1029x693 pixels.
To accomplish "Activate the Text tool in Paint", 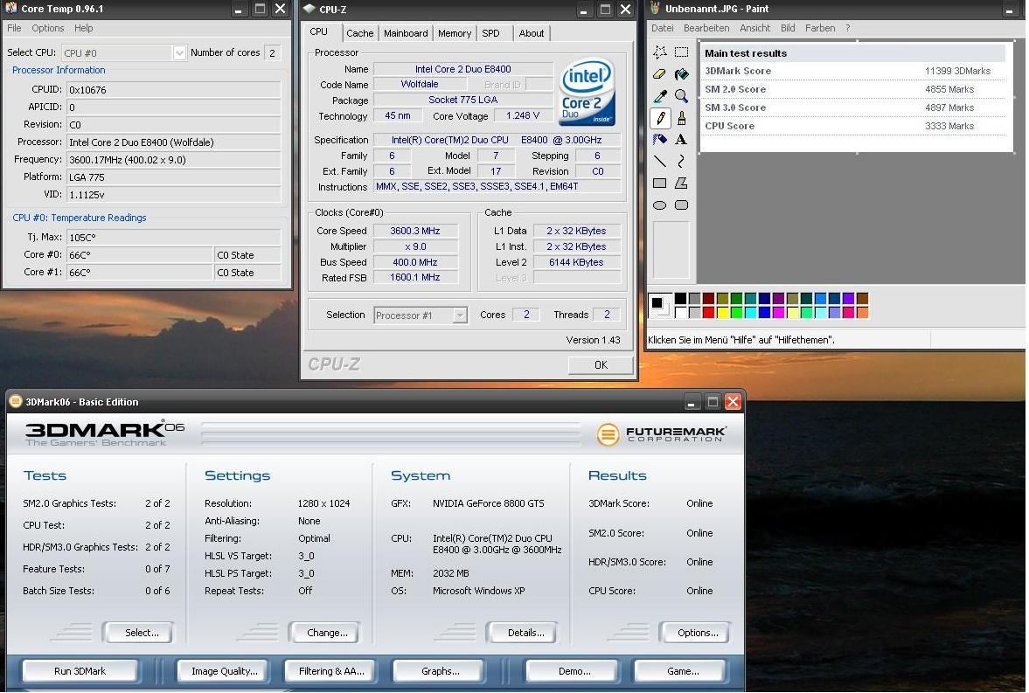I will click(x=682, y=139).
